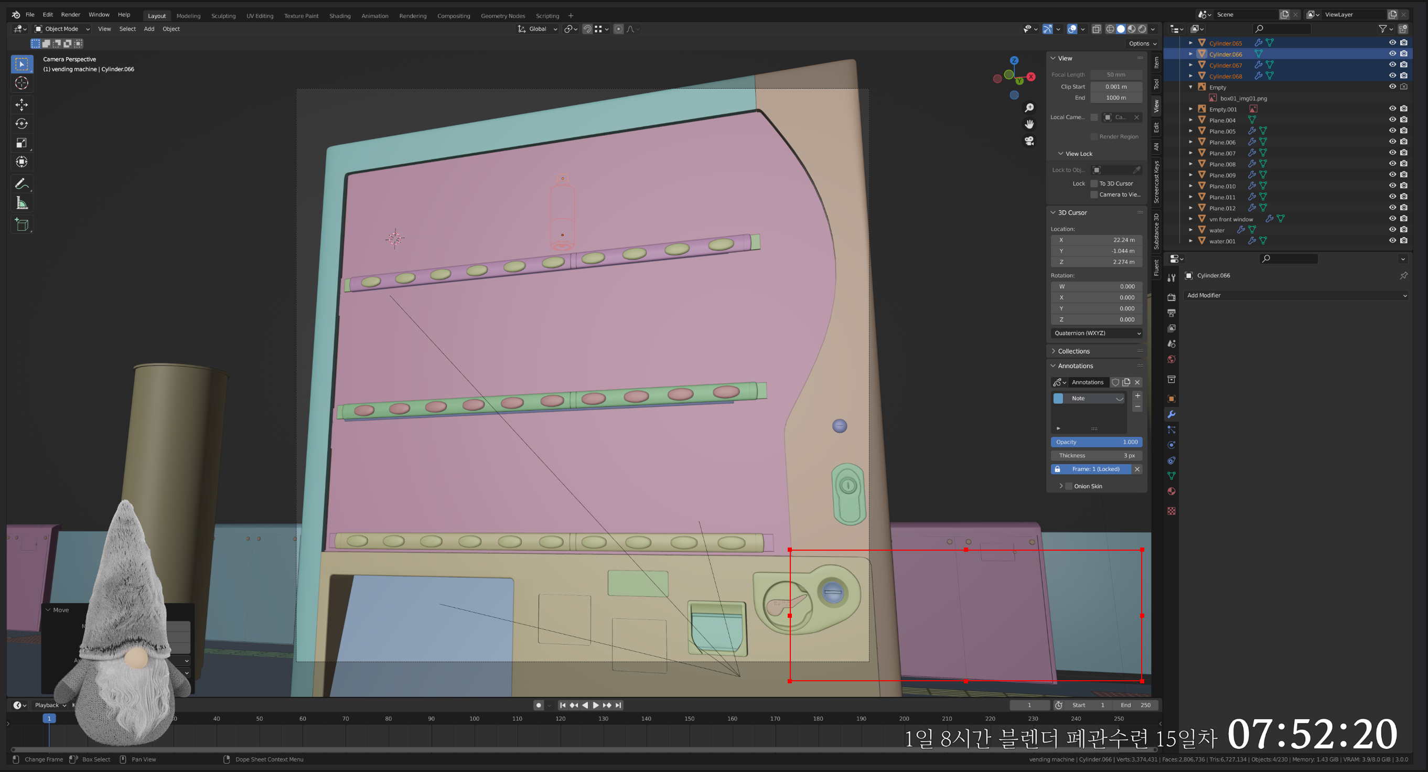This screenshot has height=772, width=1428.
Task: Open Quaternion (WXYZ) rotation mode dropdown
Action: [x=1097, y=333]
